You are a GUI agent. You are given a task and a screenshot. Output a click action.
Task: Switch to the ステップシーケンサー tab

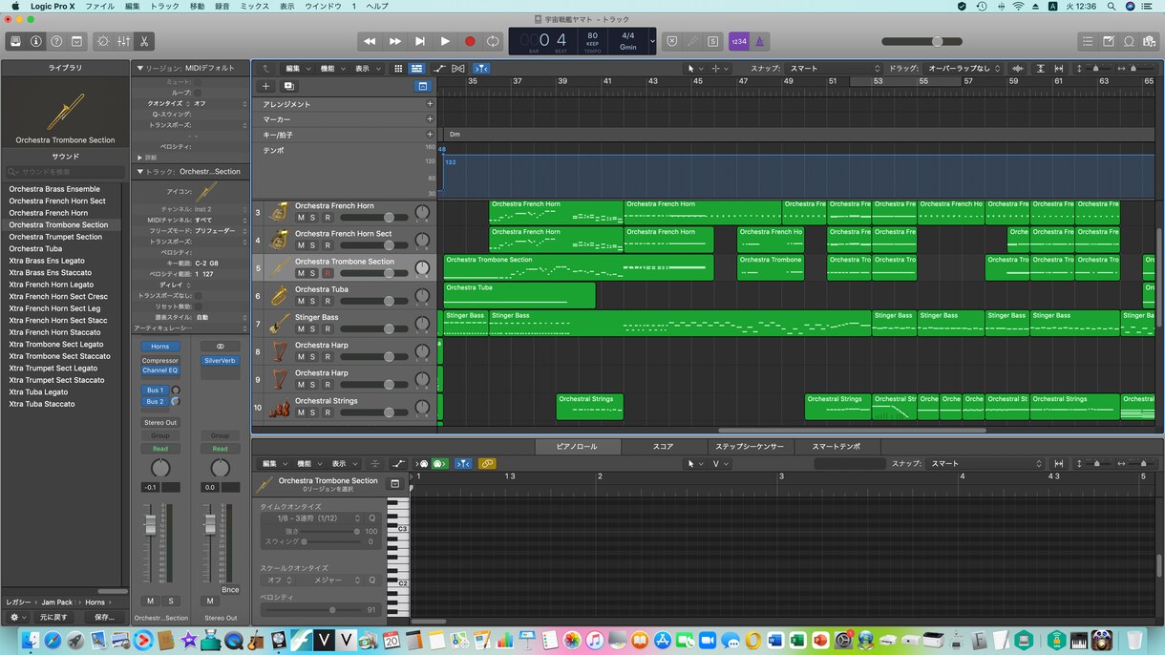coord(750,447)
